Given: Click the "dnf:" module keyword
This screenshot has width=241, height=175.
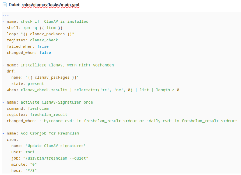Looking at the screenshot, I should [11, 71].
